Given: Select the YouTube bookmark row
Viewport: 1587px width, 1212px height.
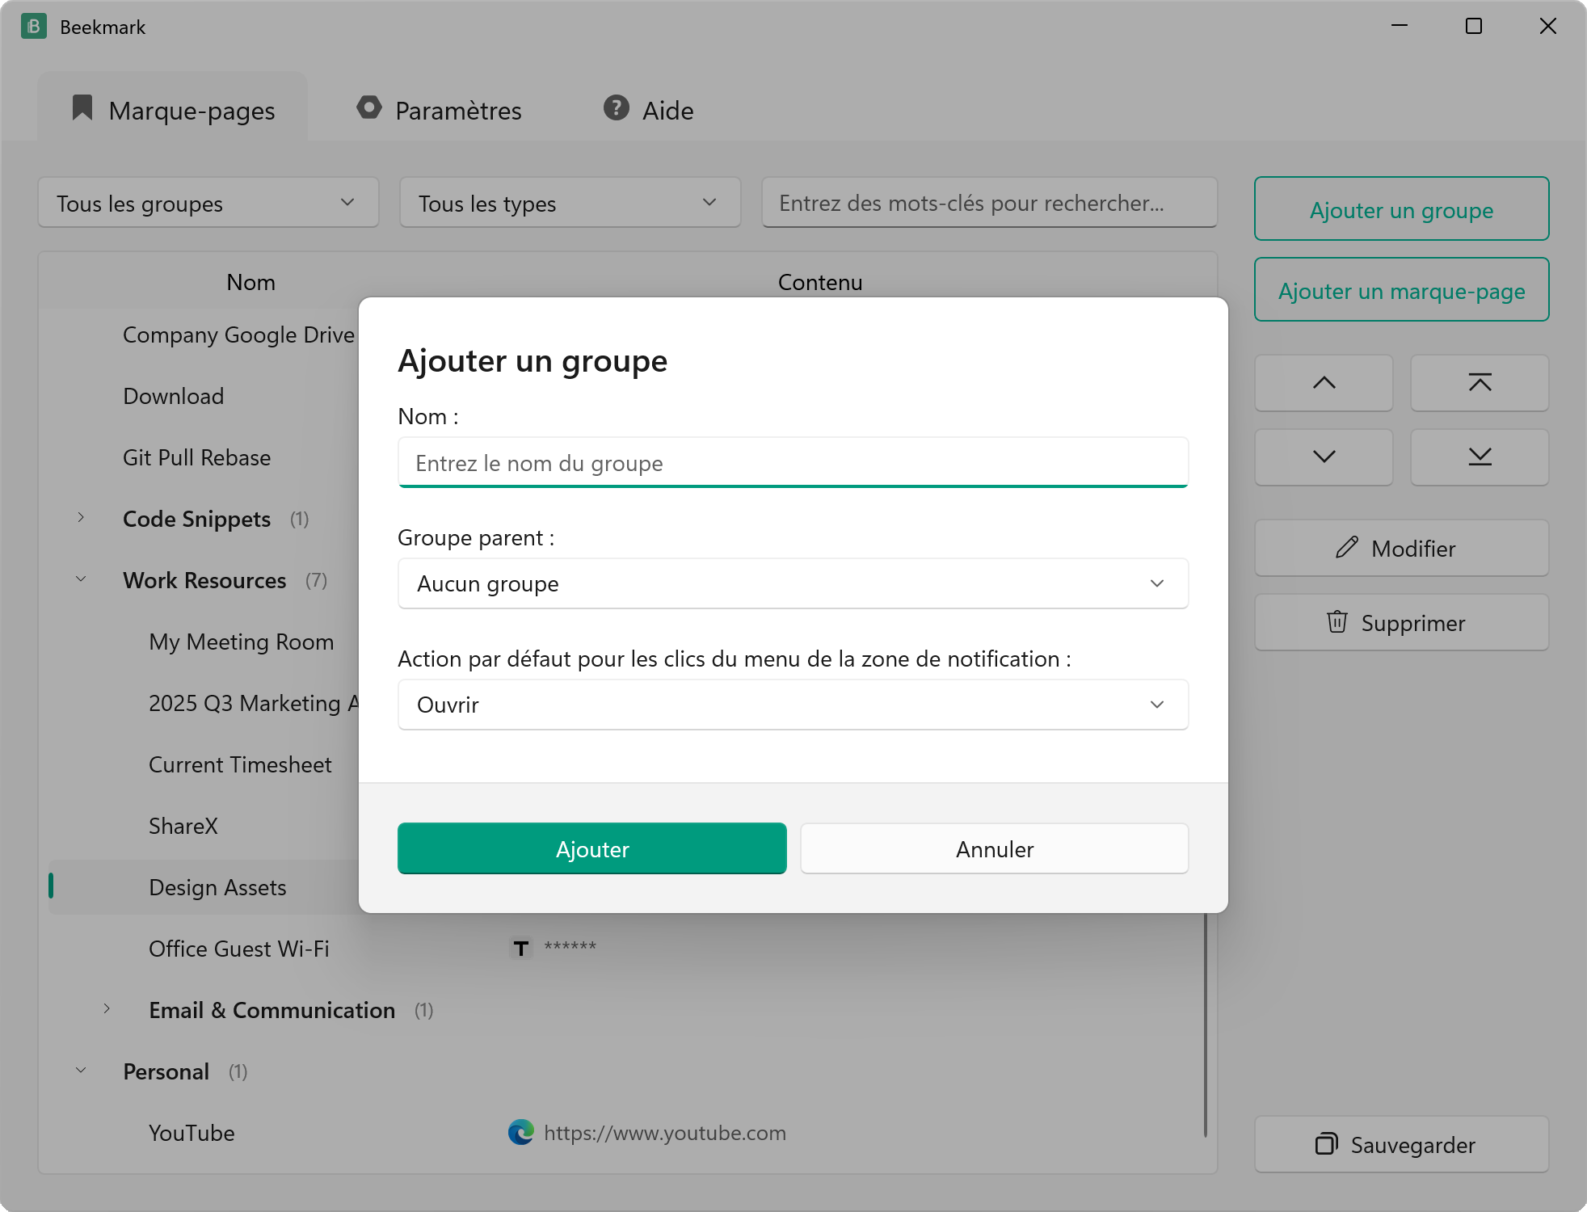Looking at the screenshot, I should tap(626, 1133).
